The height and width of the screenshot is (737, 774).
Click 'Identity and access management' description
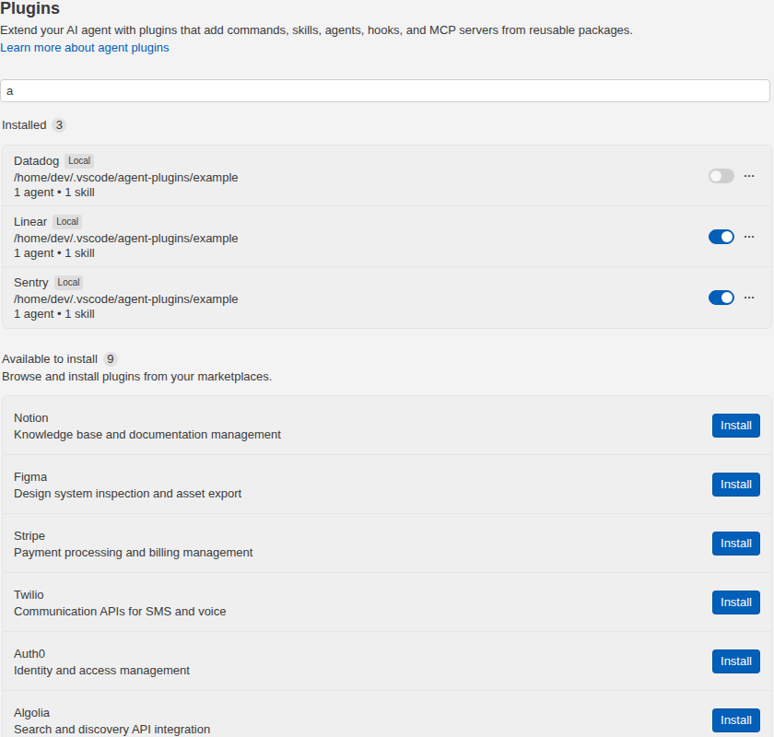(x=101, y=671)
